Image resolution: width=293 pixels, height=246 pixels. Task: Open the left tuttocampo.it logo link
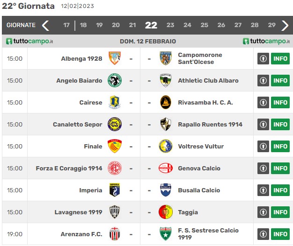click(29, 41)
